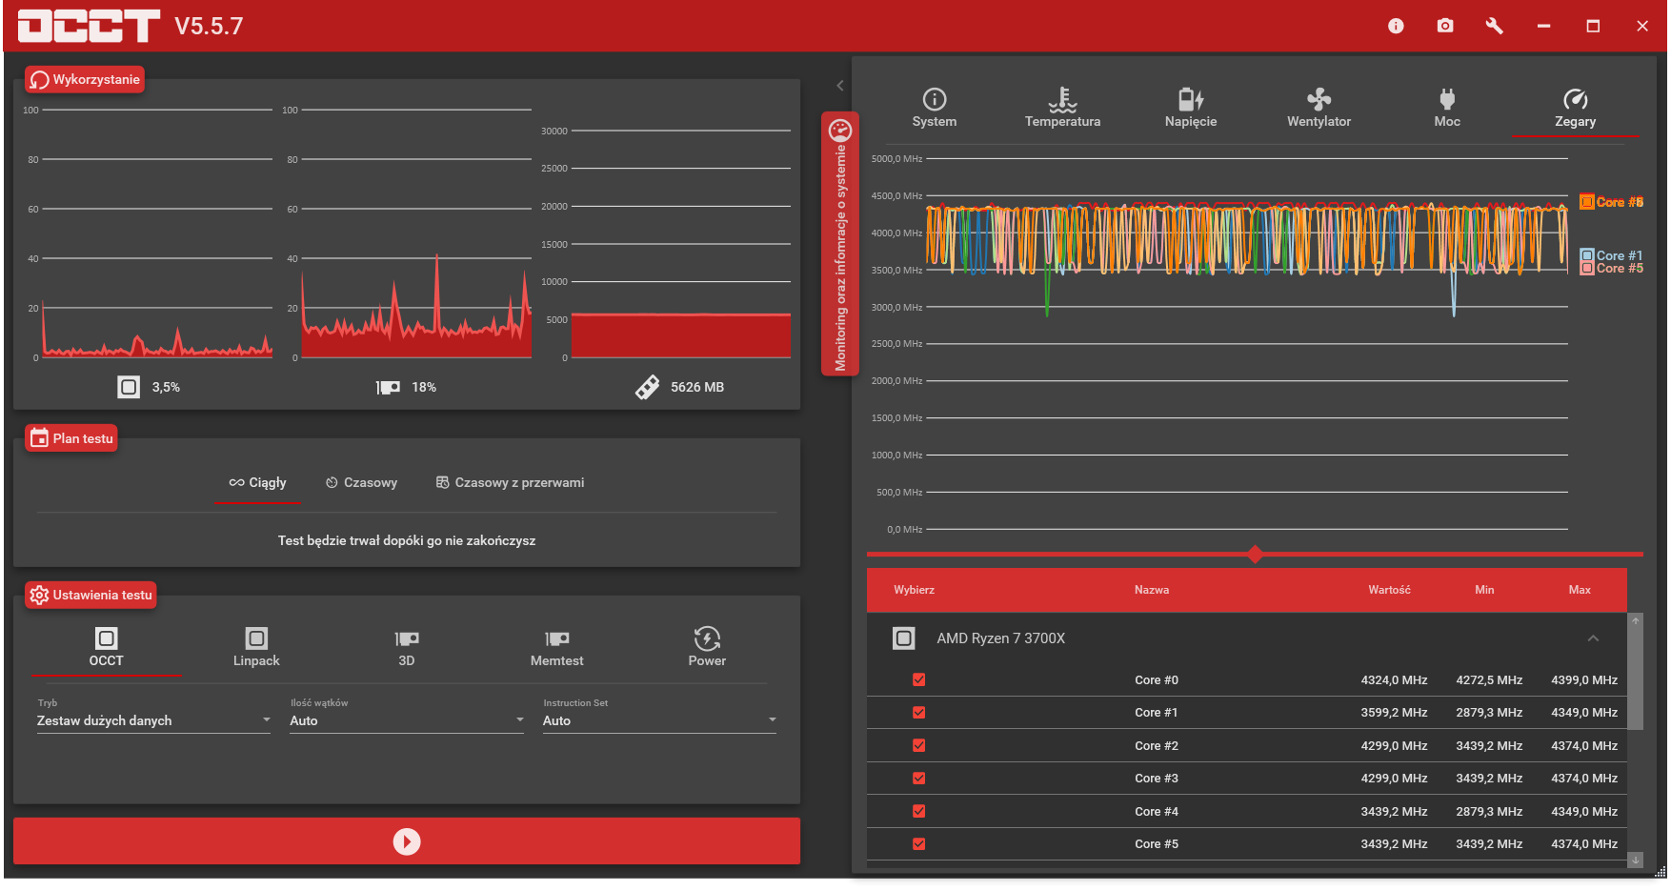The width and height of the screenshot is (1671, 891).
Task: Open the Temperatura monitoring view
Action: pyautogui.click(x=1062, y=108)
